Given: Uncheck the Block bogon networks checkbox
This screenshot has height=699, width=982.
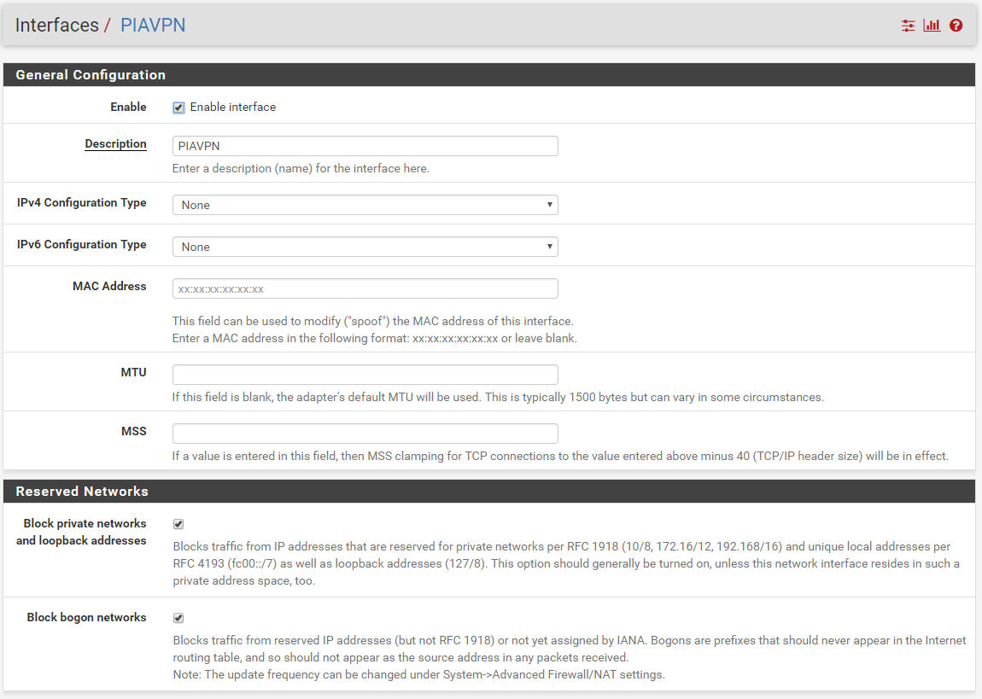Looking at the screenshot, I should tap(178, 618).
